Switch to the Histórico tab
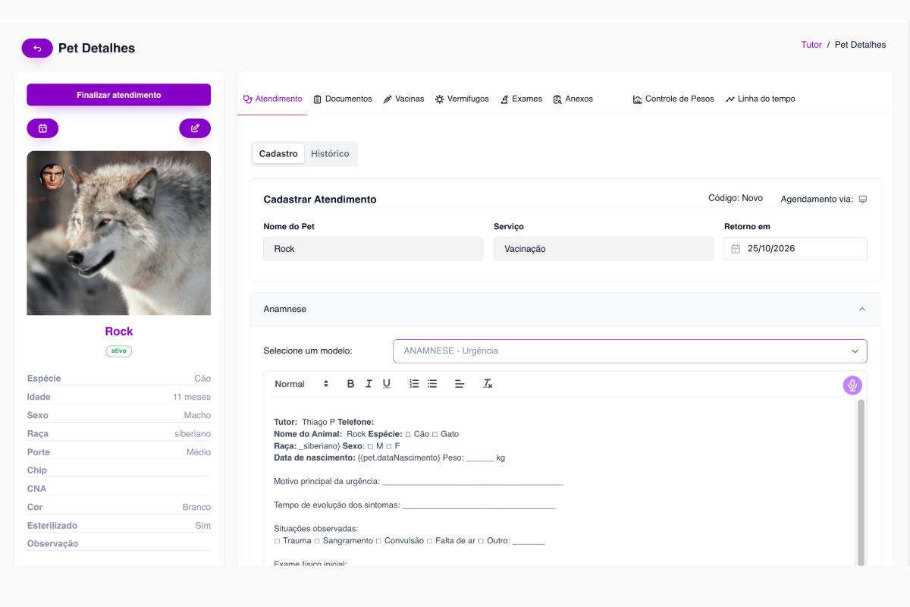 [329, 153]
